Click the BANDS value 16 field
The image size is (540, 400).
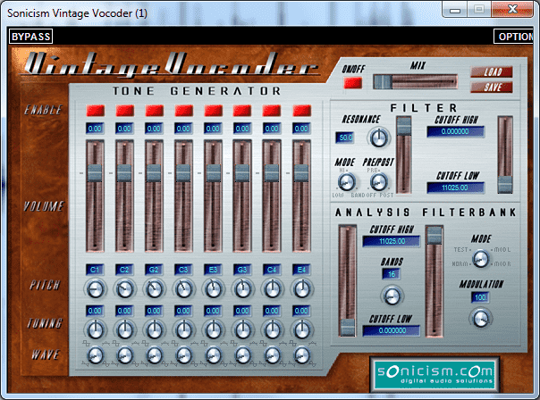pos(392,274)
